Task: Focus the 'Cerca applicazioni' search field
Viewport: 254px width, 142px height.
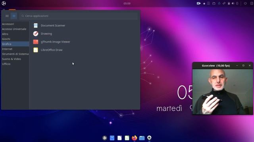Action: point(79,16)
